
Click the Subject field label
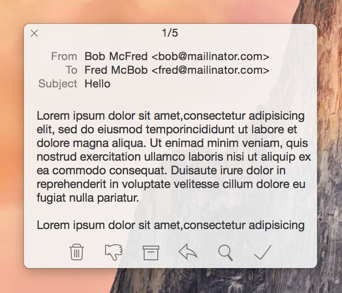(58, 84)
